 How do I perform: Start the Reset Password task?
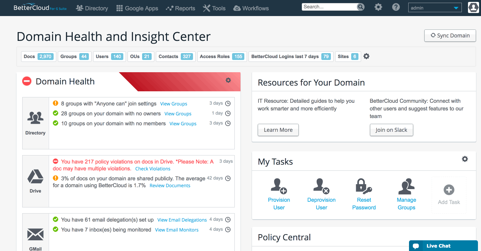pos(364,194)
